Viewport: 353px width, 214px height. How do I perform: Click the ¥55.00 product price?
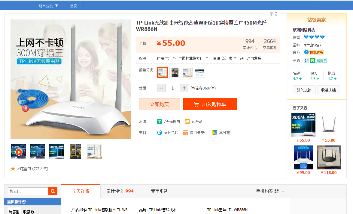point(171,43)
